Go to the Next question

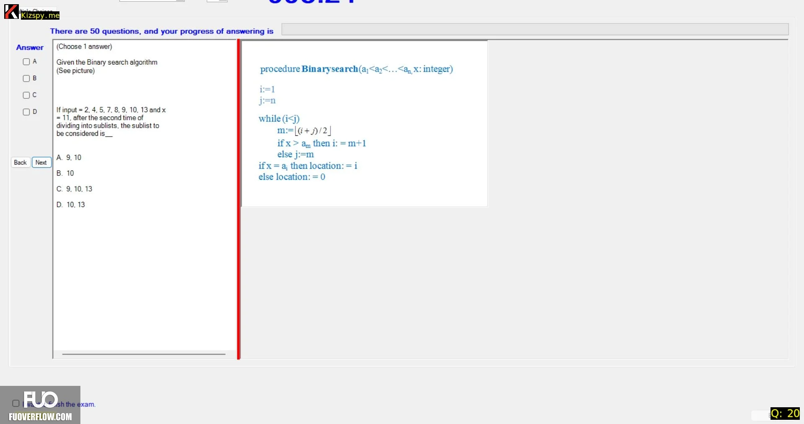point(41,163)
